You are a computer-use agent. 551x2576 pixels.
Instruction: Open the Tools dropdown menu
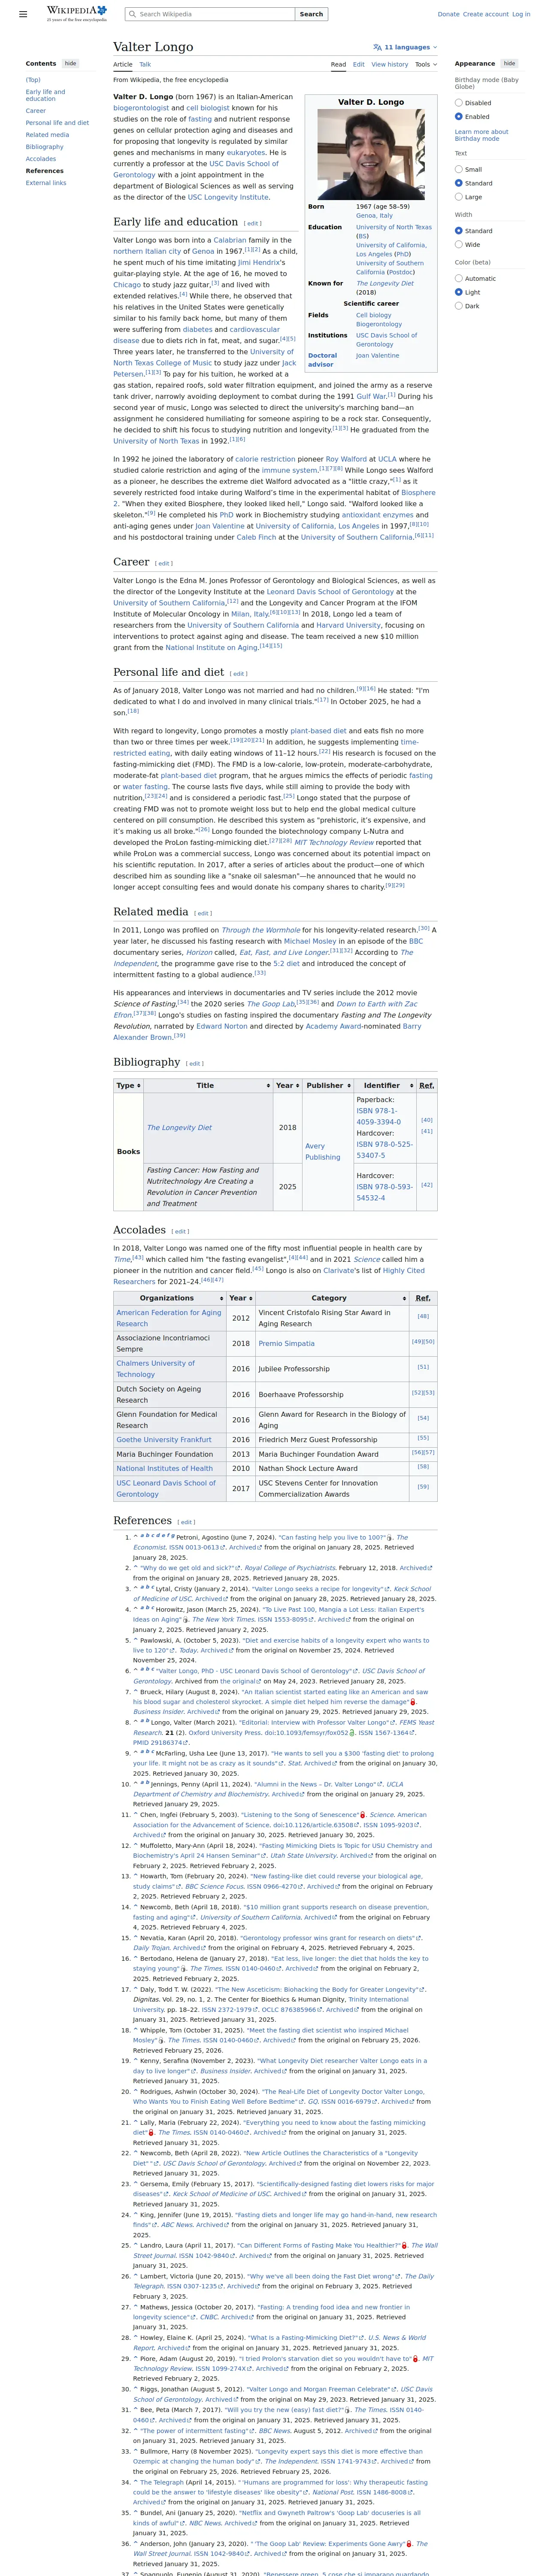426,64
